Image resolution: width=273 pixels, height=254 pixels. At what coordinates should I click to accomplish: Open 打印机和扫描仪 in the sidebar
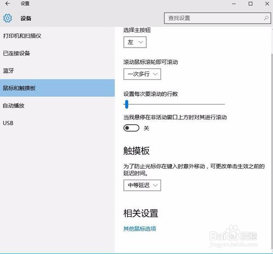pos(57,36)
